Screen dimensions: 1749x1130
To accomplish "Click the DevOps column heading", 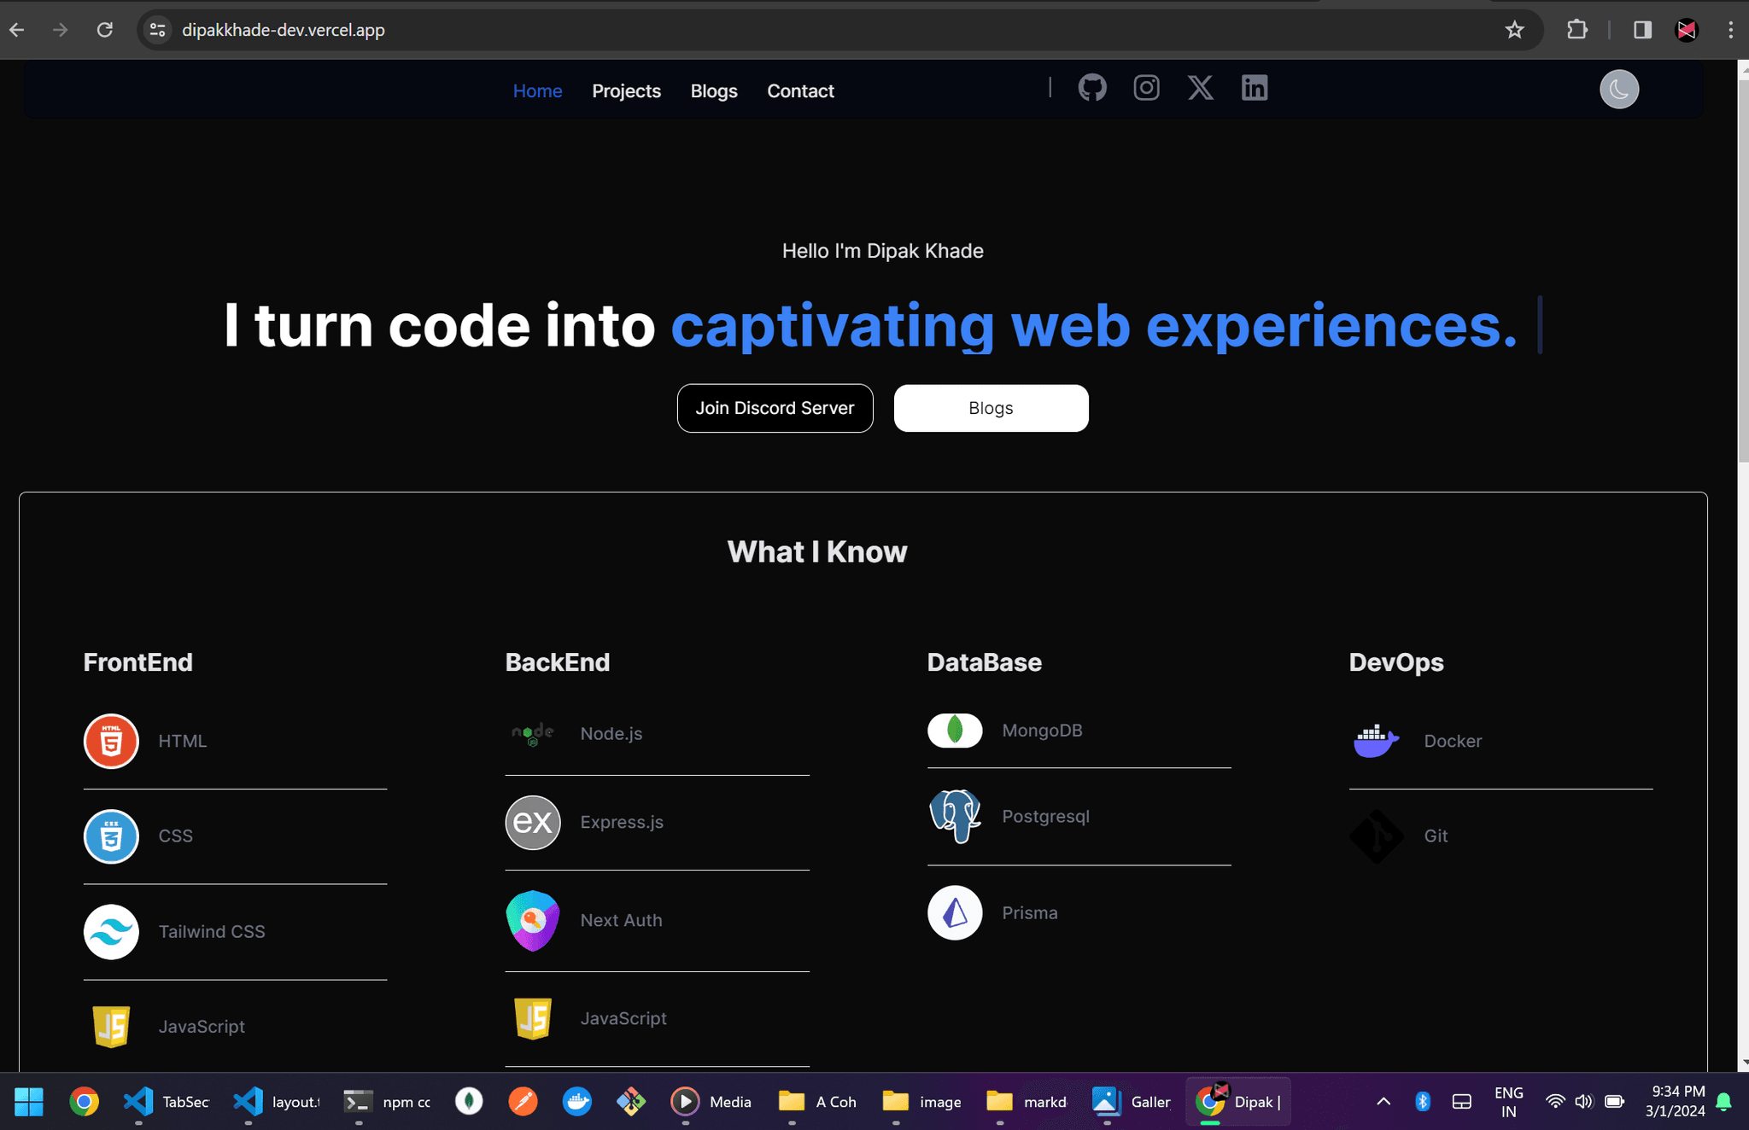I will pos(1395,662).
